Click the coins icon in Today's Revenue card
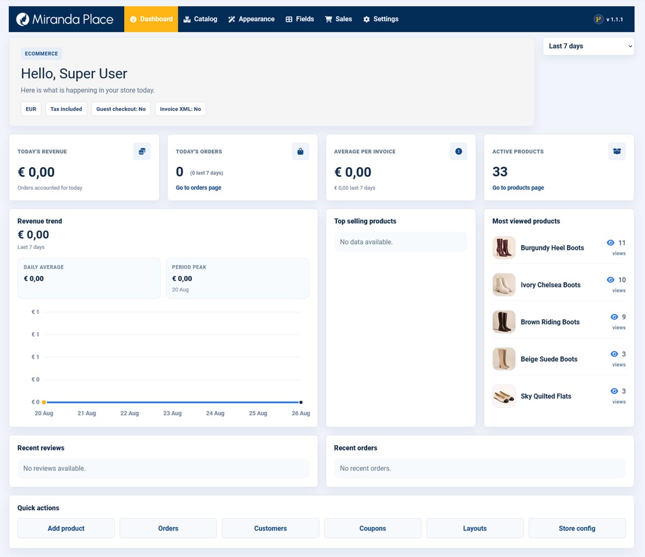 click(142, 152)
